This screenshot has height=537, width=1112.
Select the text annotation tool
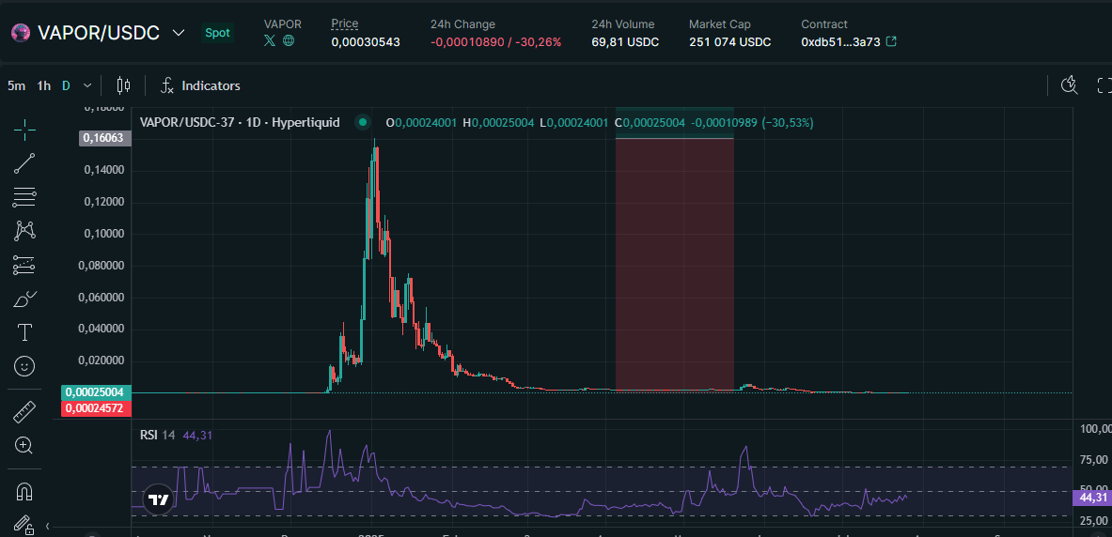tap(24, 332)
